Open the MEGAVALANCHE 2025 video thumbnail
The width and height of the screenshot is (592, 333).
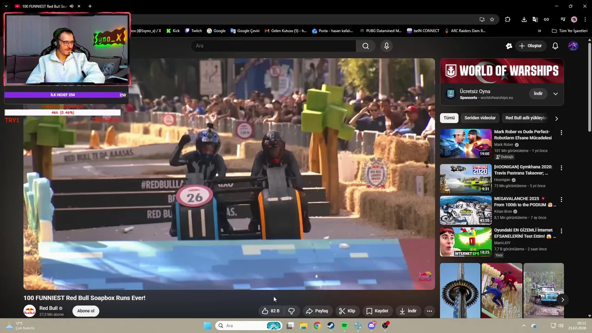[465, 210]
